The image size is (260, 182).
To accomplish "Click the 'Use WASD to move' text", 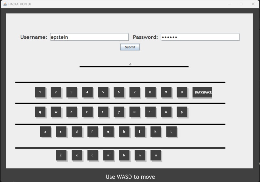I will [x=130, y=177].
